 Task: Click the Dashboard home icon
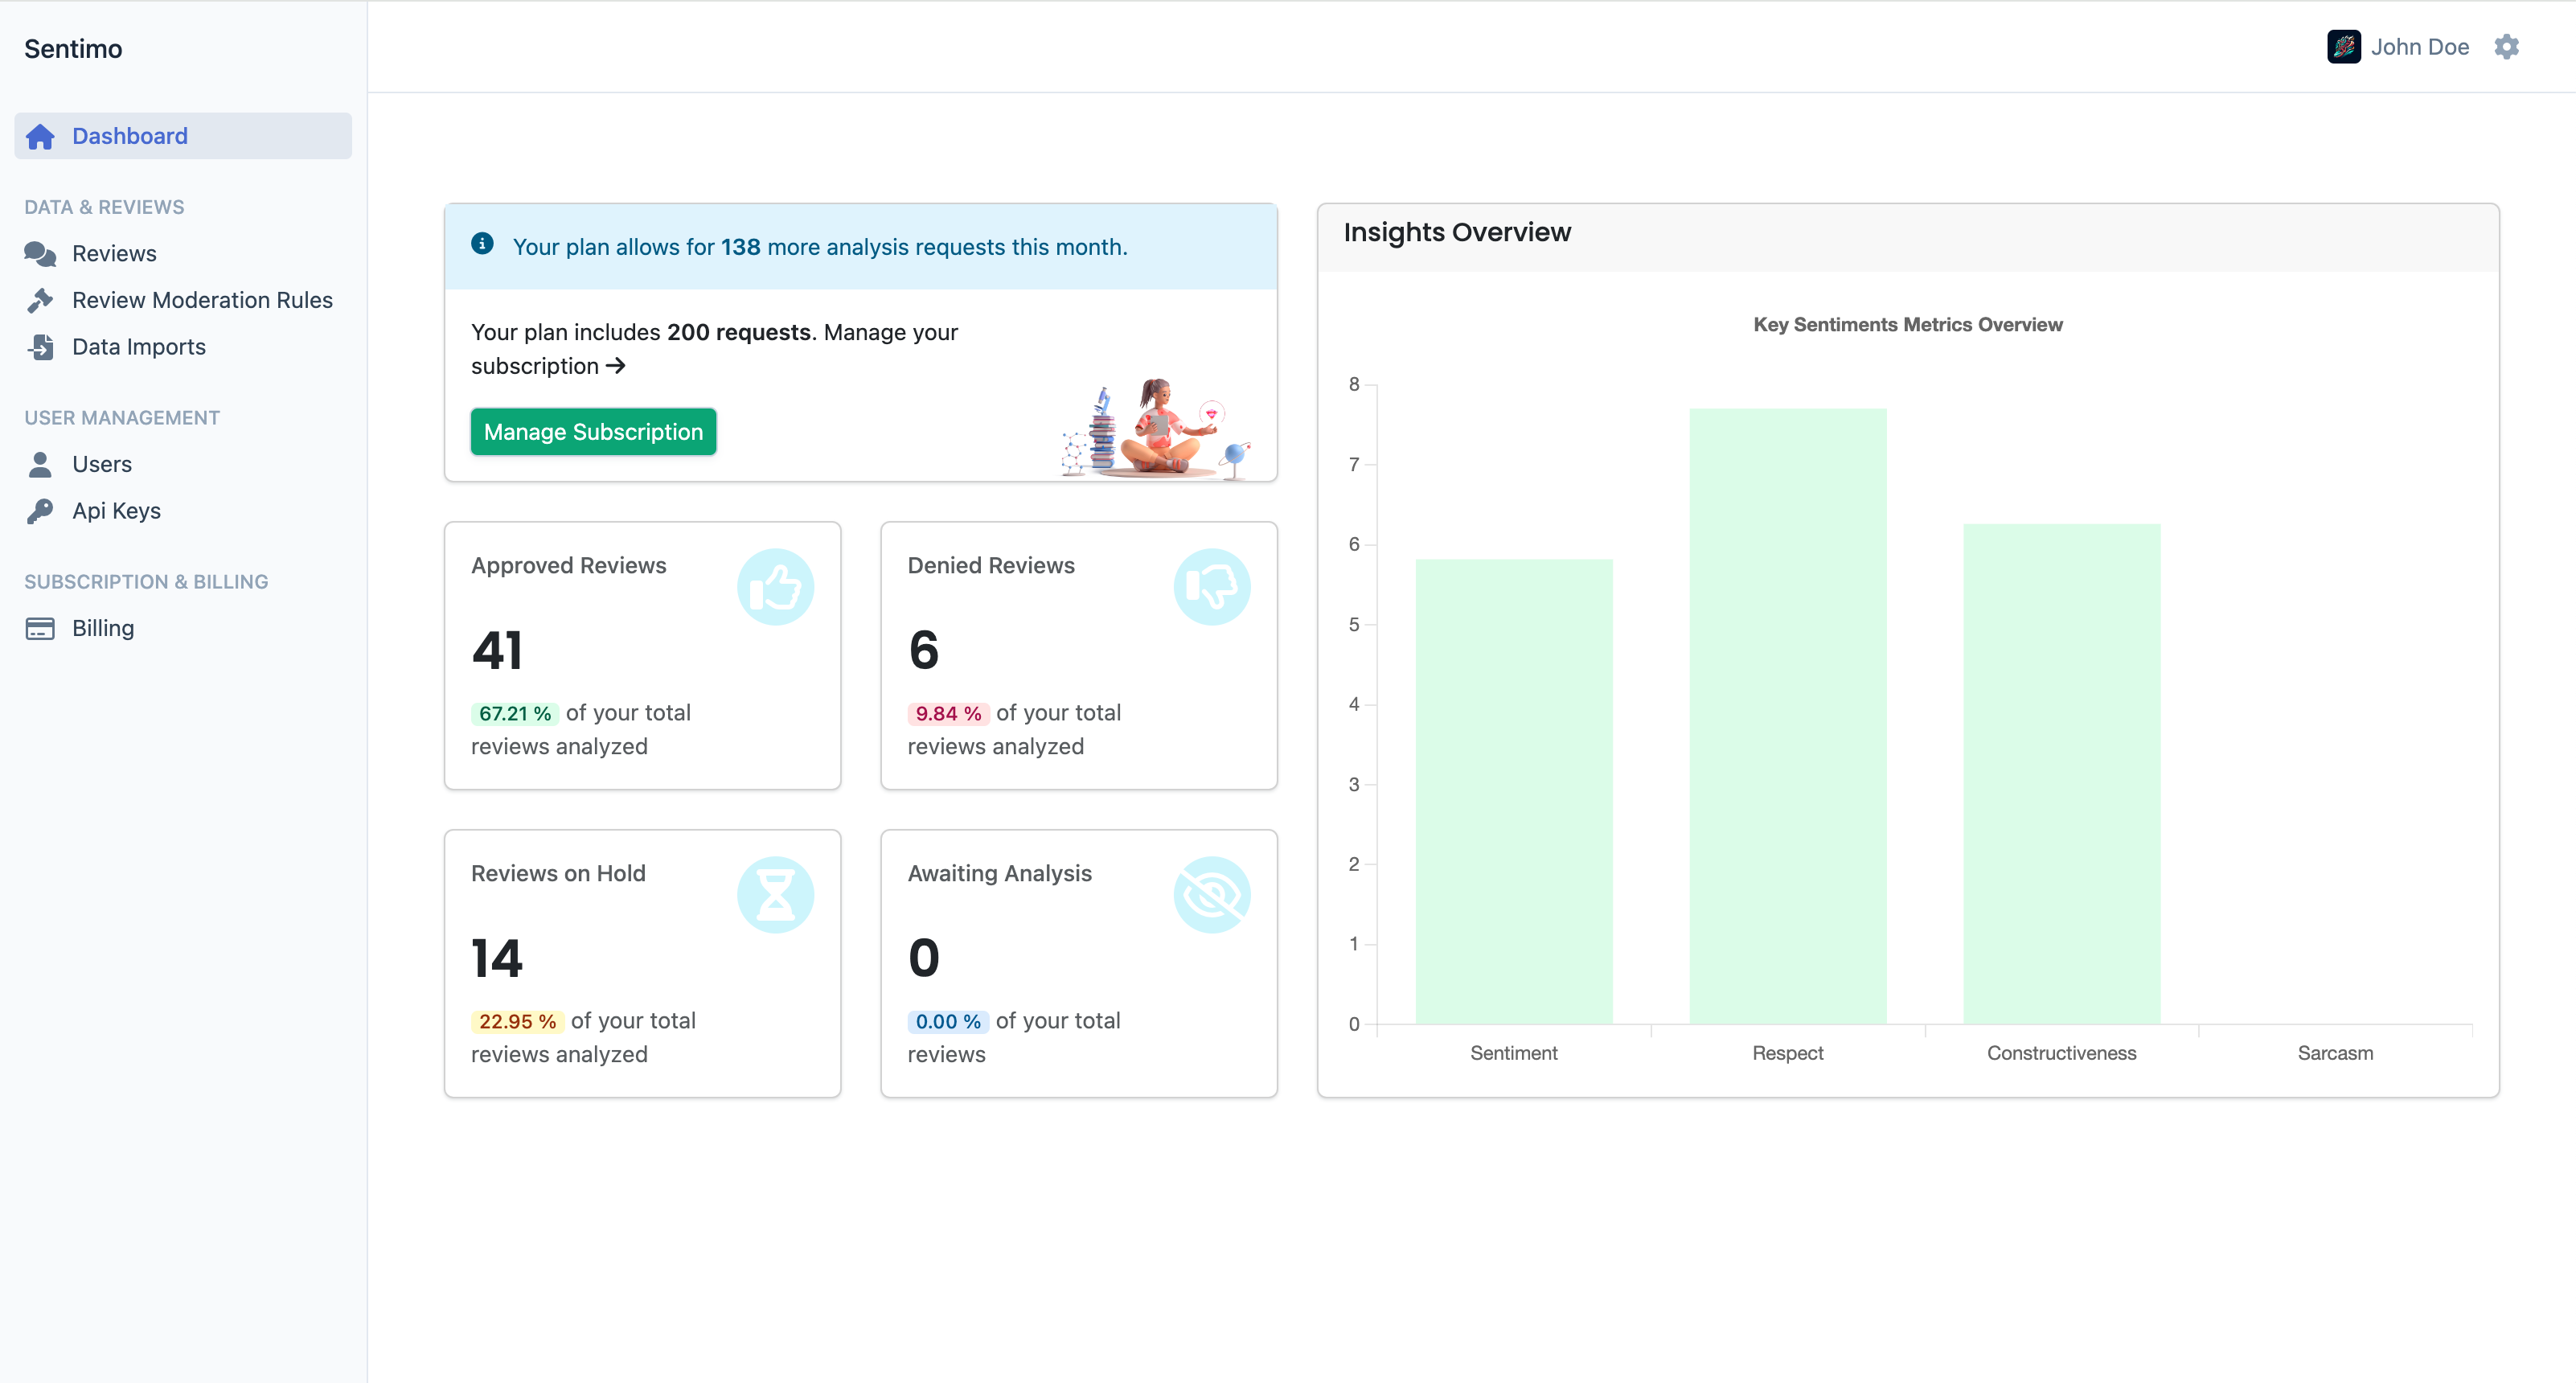click(x=41, y=136)
